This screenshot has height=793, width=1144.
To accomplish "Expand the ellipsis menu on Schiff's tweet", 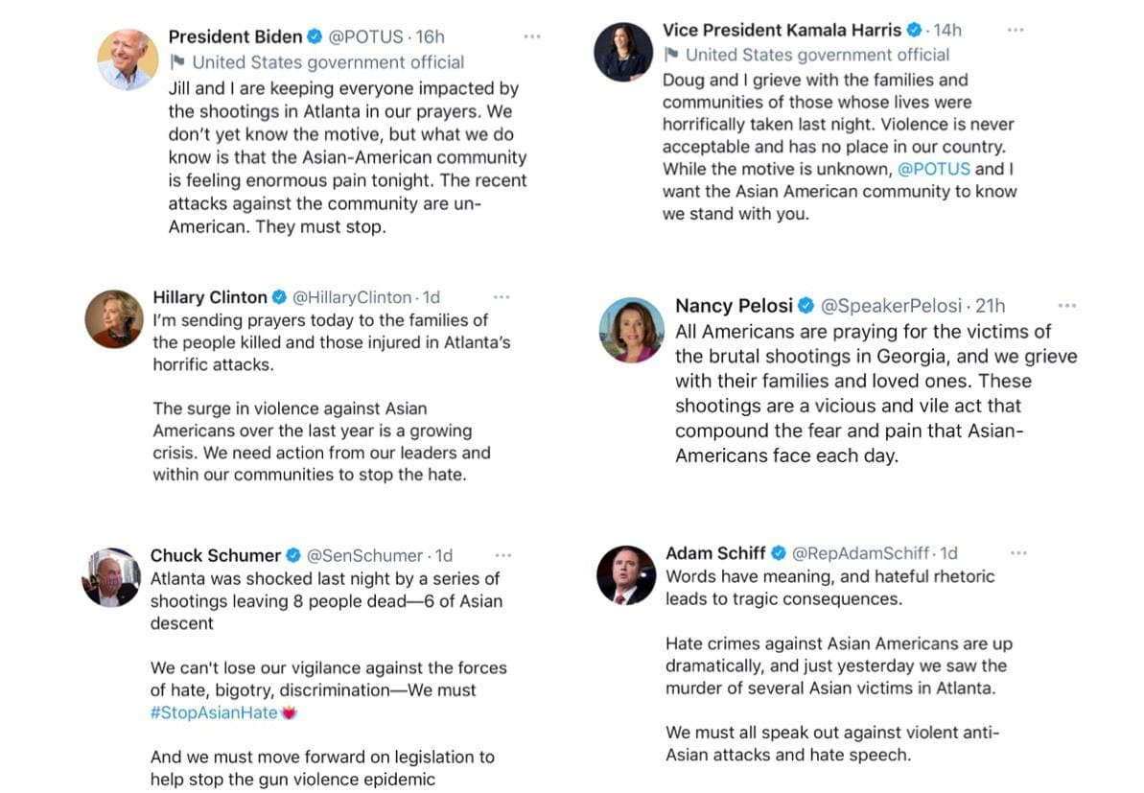I will click(x=1018, y=553).
